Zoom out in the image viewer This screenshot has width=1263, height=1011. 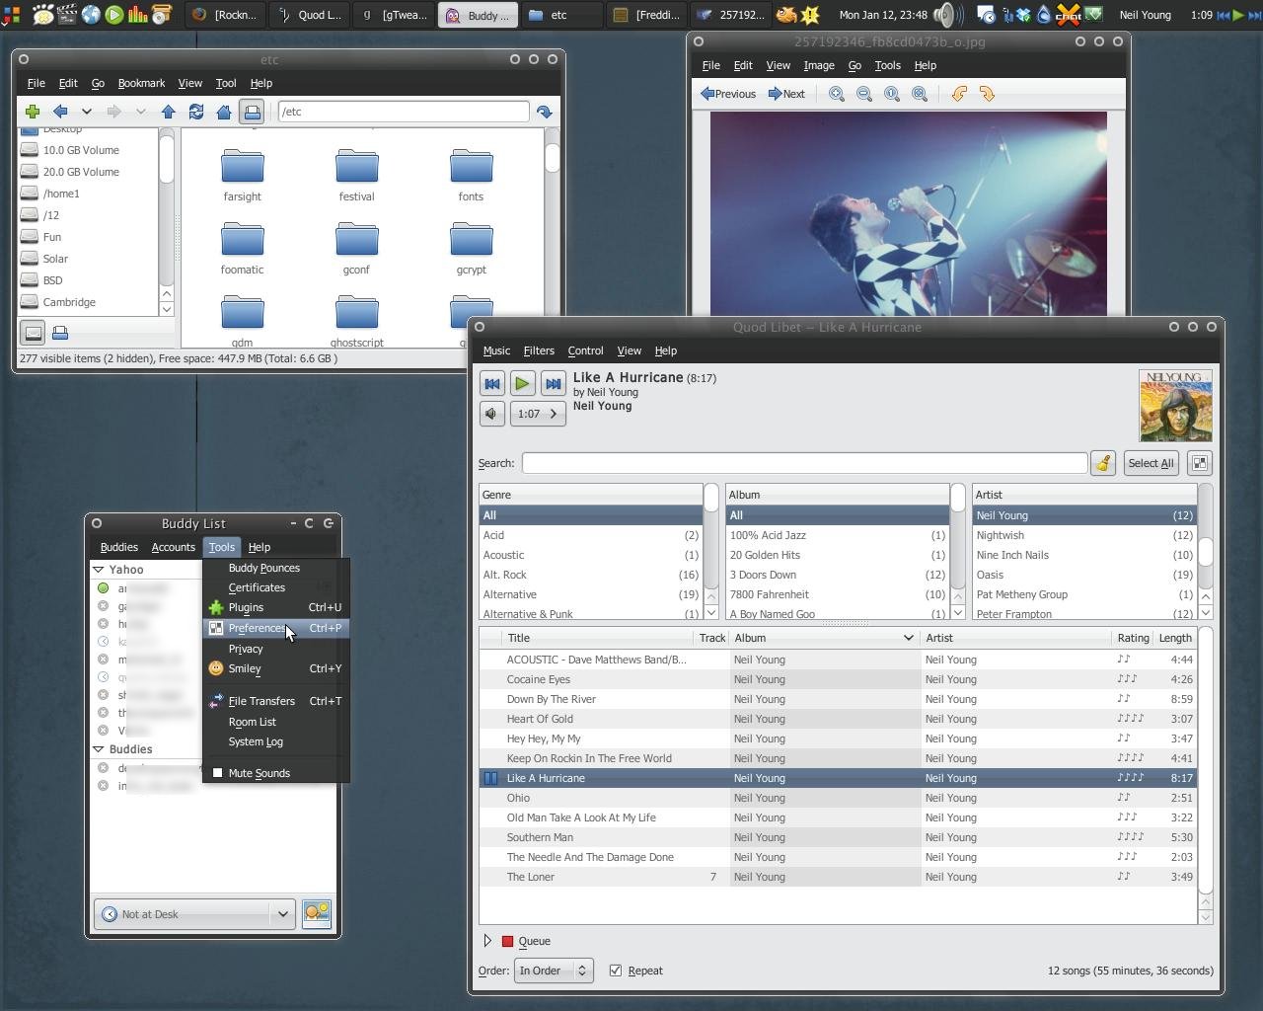[x=864, y=94]
